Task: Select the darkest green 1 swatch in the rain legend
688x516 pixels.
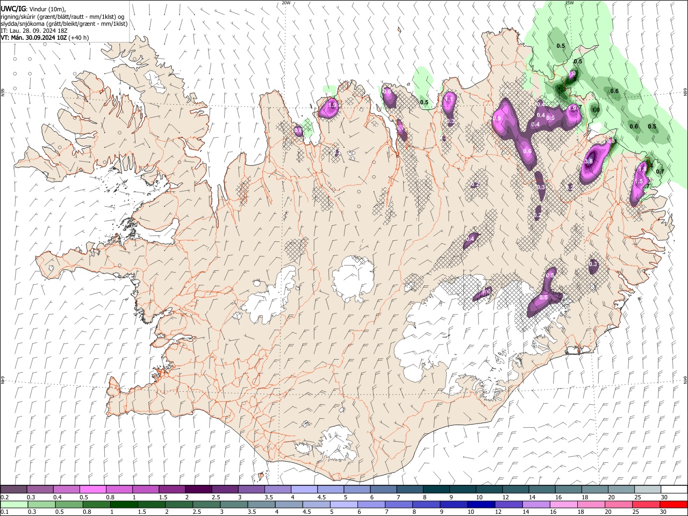Action: [124, 504]
